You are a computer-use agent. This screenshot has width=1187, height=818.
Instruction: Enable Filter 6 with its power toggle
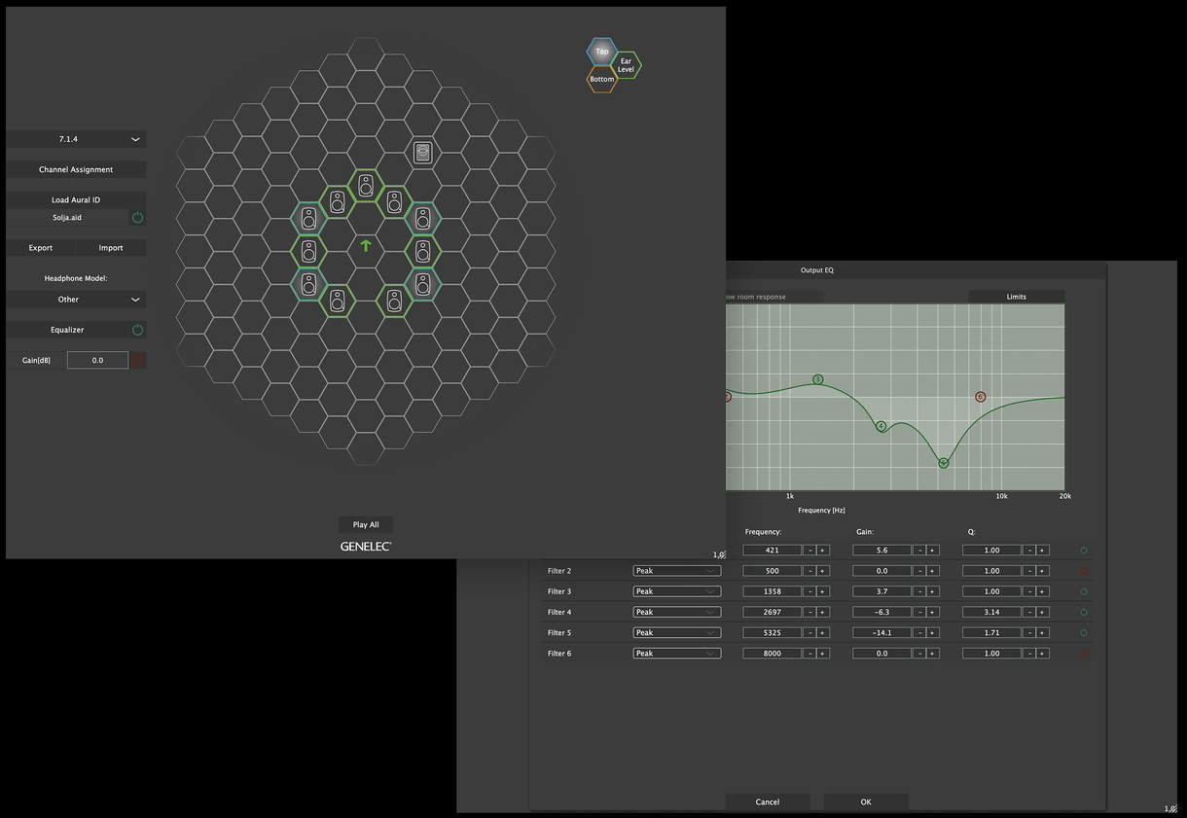tap(1084, 654)
